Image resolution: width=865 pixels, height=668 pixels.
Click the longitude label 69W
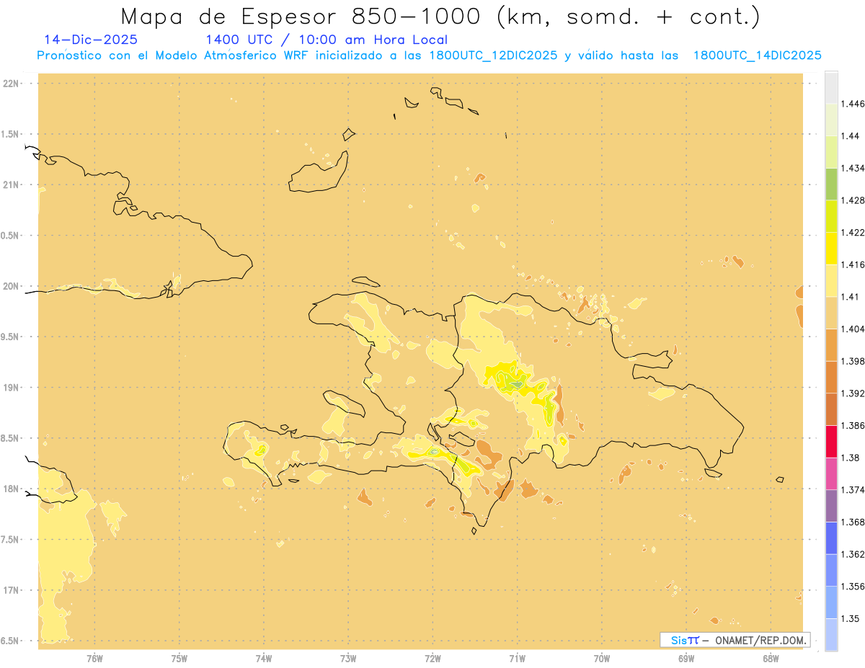686,659
